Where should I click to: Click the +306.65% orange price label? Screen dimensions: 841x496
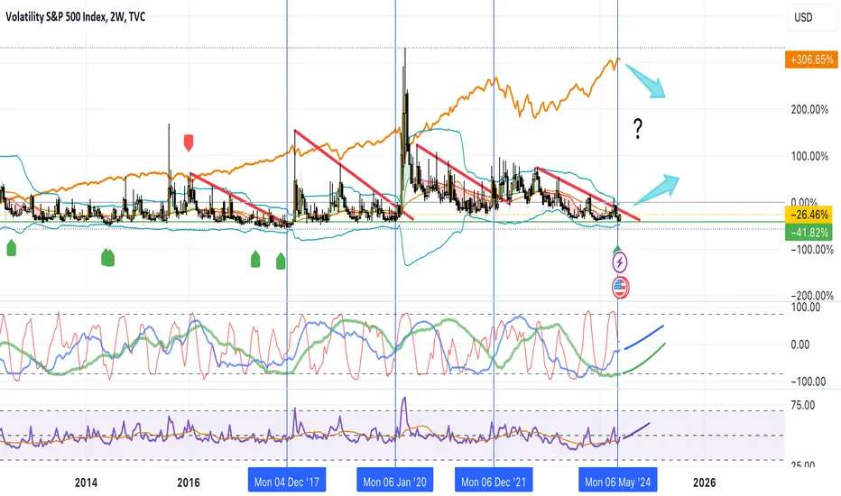811,60
